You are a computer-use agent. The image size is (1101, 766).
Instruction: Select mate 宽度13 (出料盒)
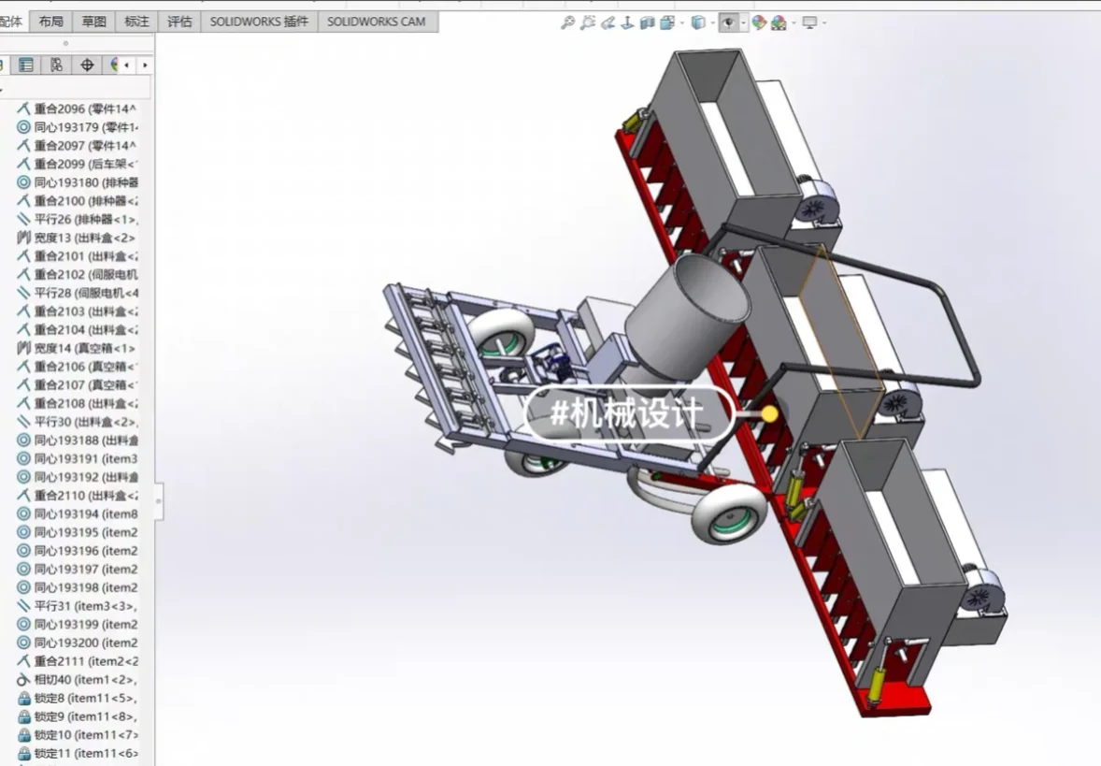tap(76, 238)
